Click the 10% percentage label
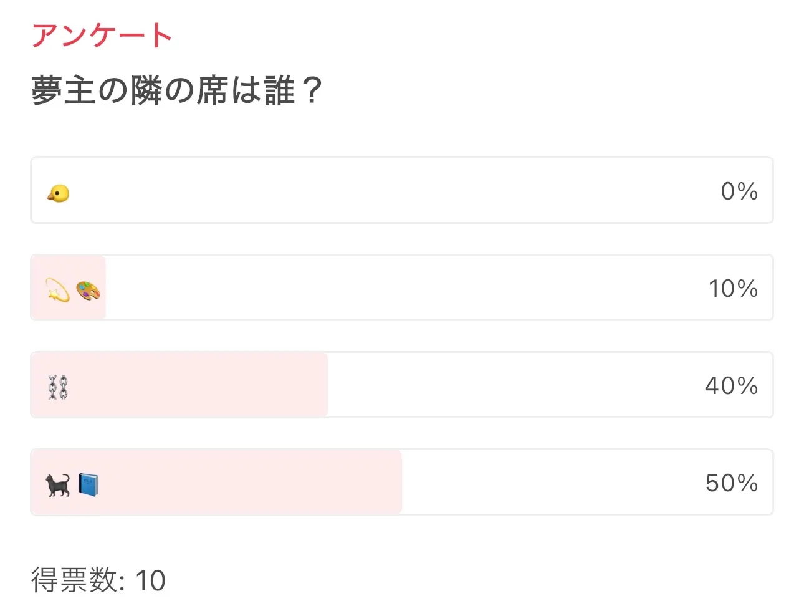This screenshot has height=611, width=804. pyautogui.click(x=733, y=288)
